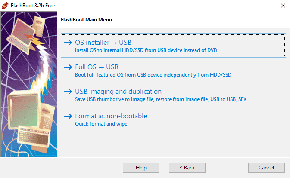290x178 pixels.
Task: Go back with the < Back button
Action: coord(187,168)
